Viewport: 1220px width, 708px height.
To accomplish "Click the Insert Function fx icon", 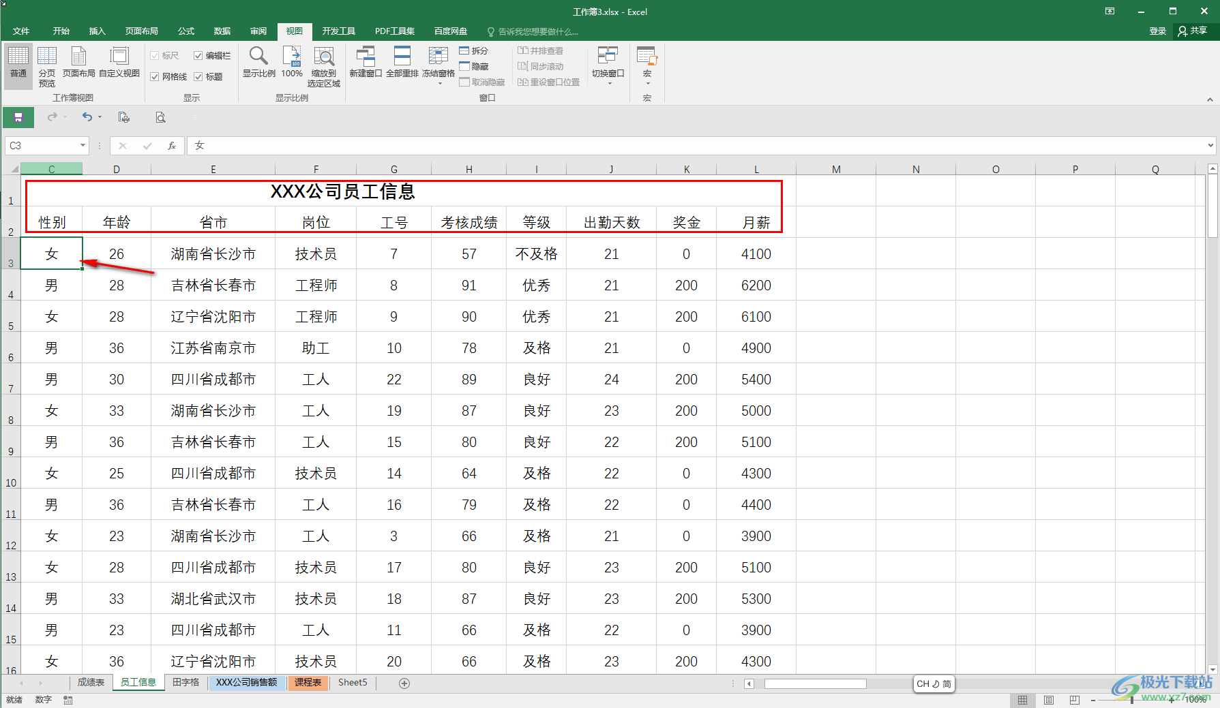I will point(172,146).
